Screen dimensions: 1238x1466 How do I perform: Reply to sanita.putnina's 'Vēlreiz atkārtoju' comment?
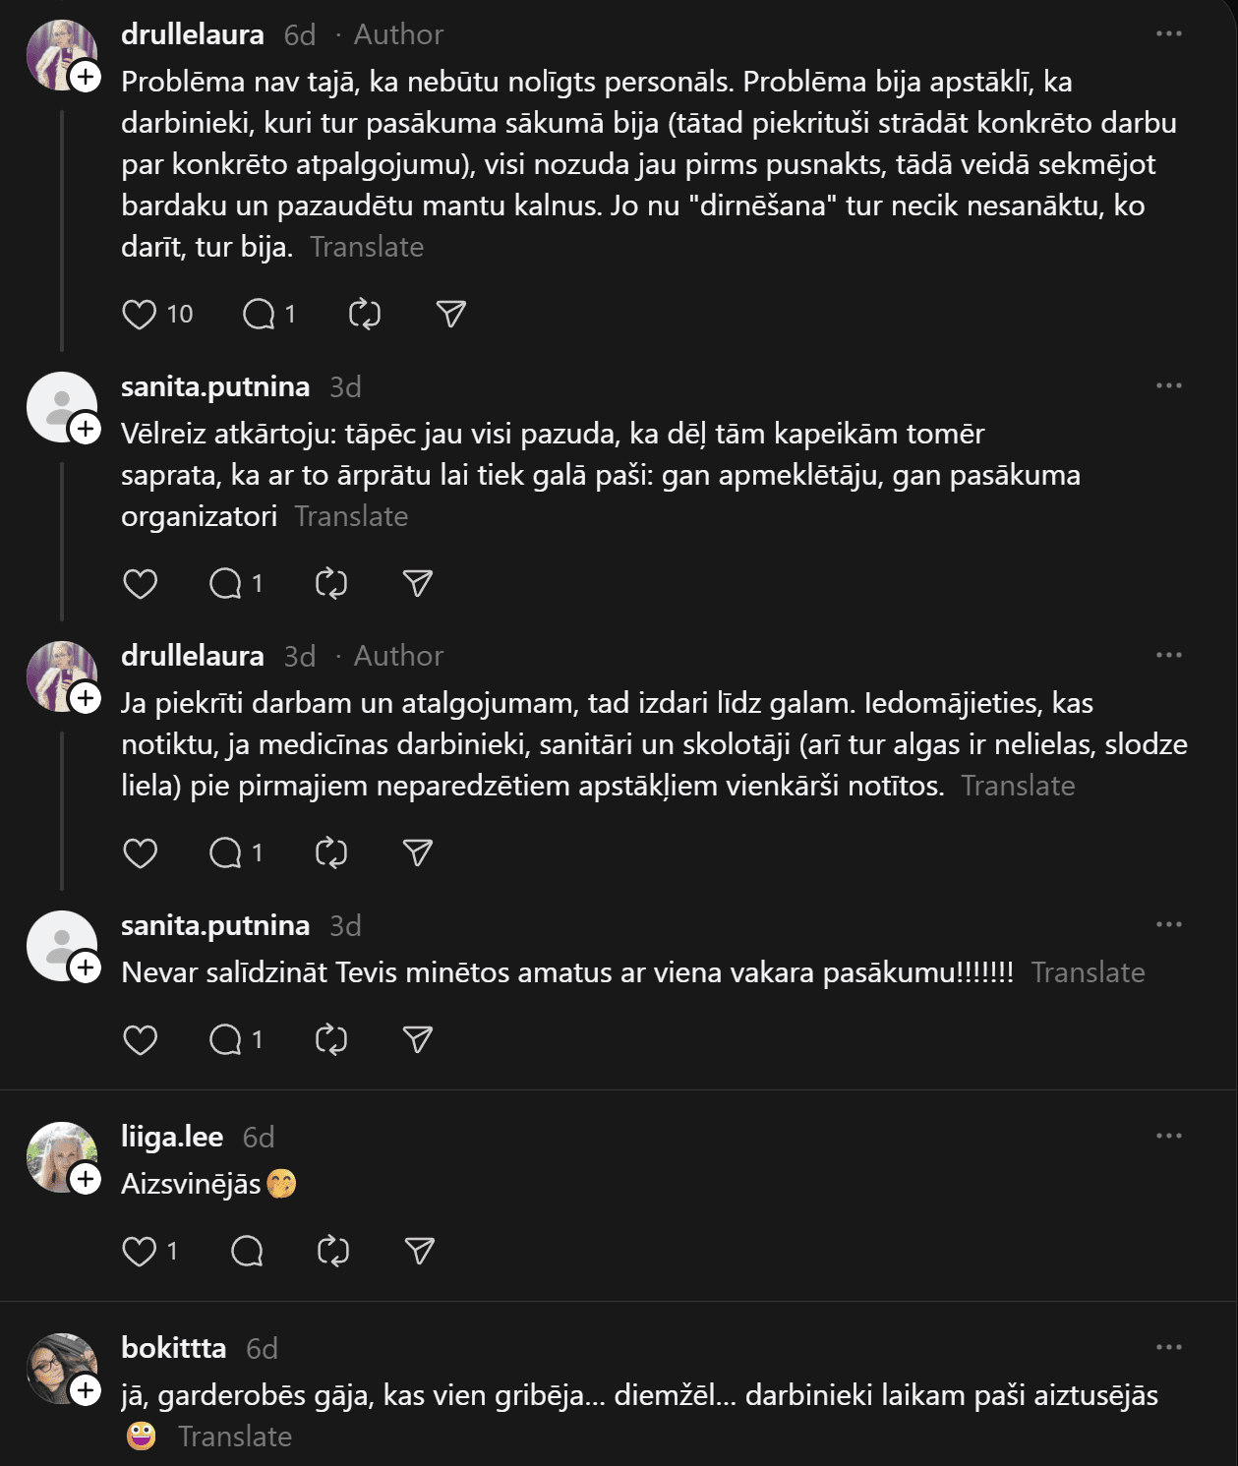[x=225, y=584]
